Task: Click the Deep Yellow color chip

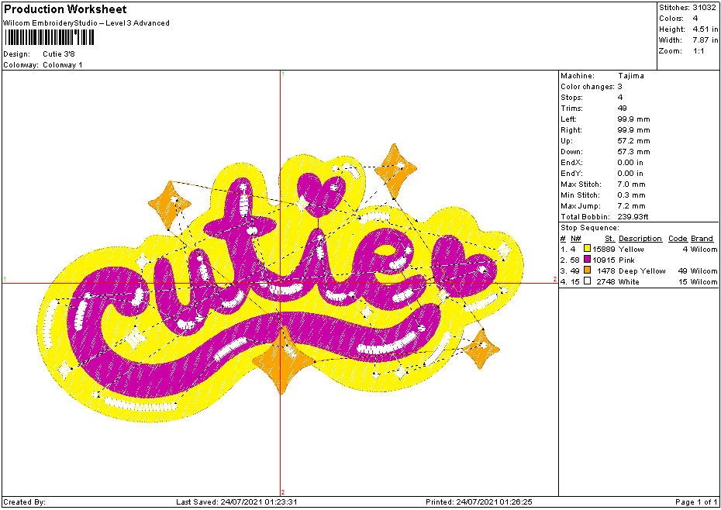Action: (x=588, y=271)
